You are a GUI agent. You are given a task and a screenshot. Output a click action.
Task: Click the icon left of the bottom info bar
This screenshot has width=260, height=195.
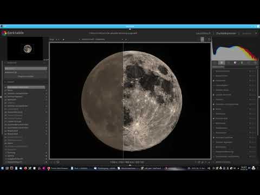58,162
